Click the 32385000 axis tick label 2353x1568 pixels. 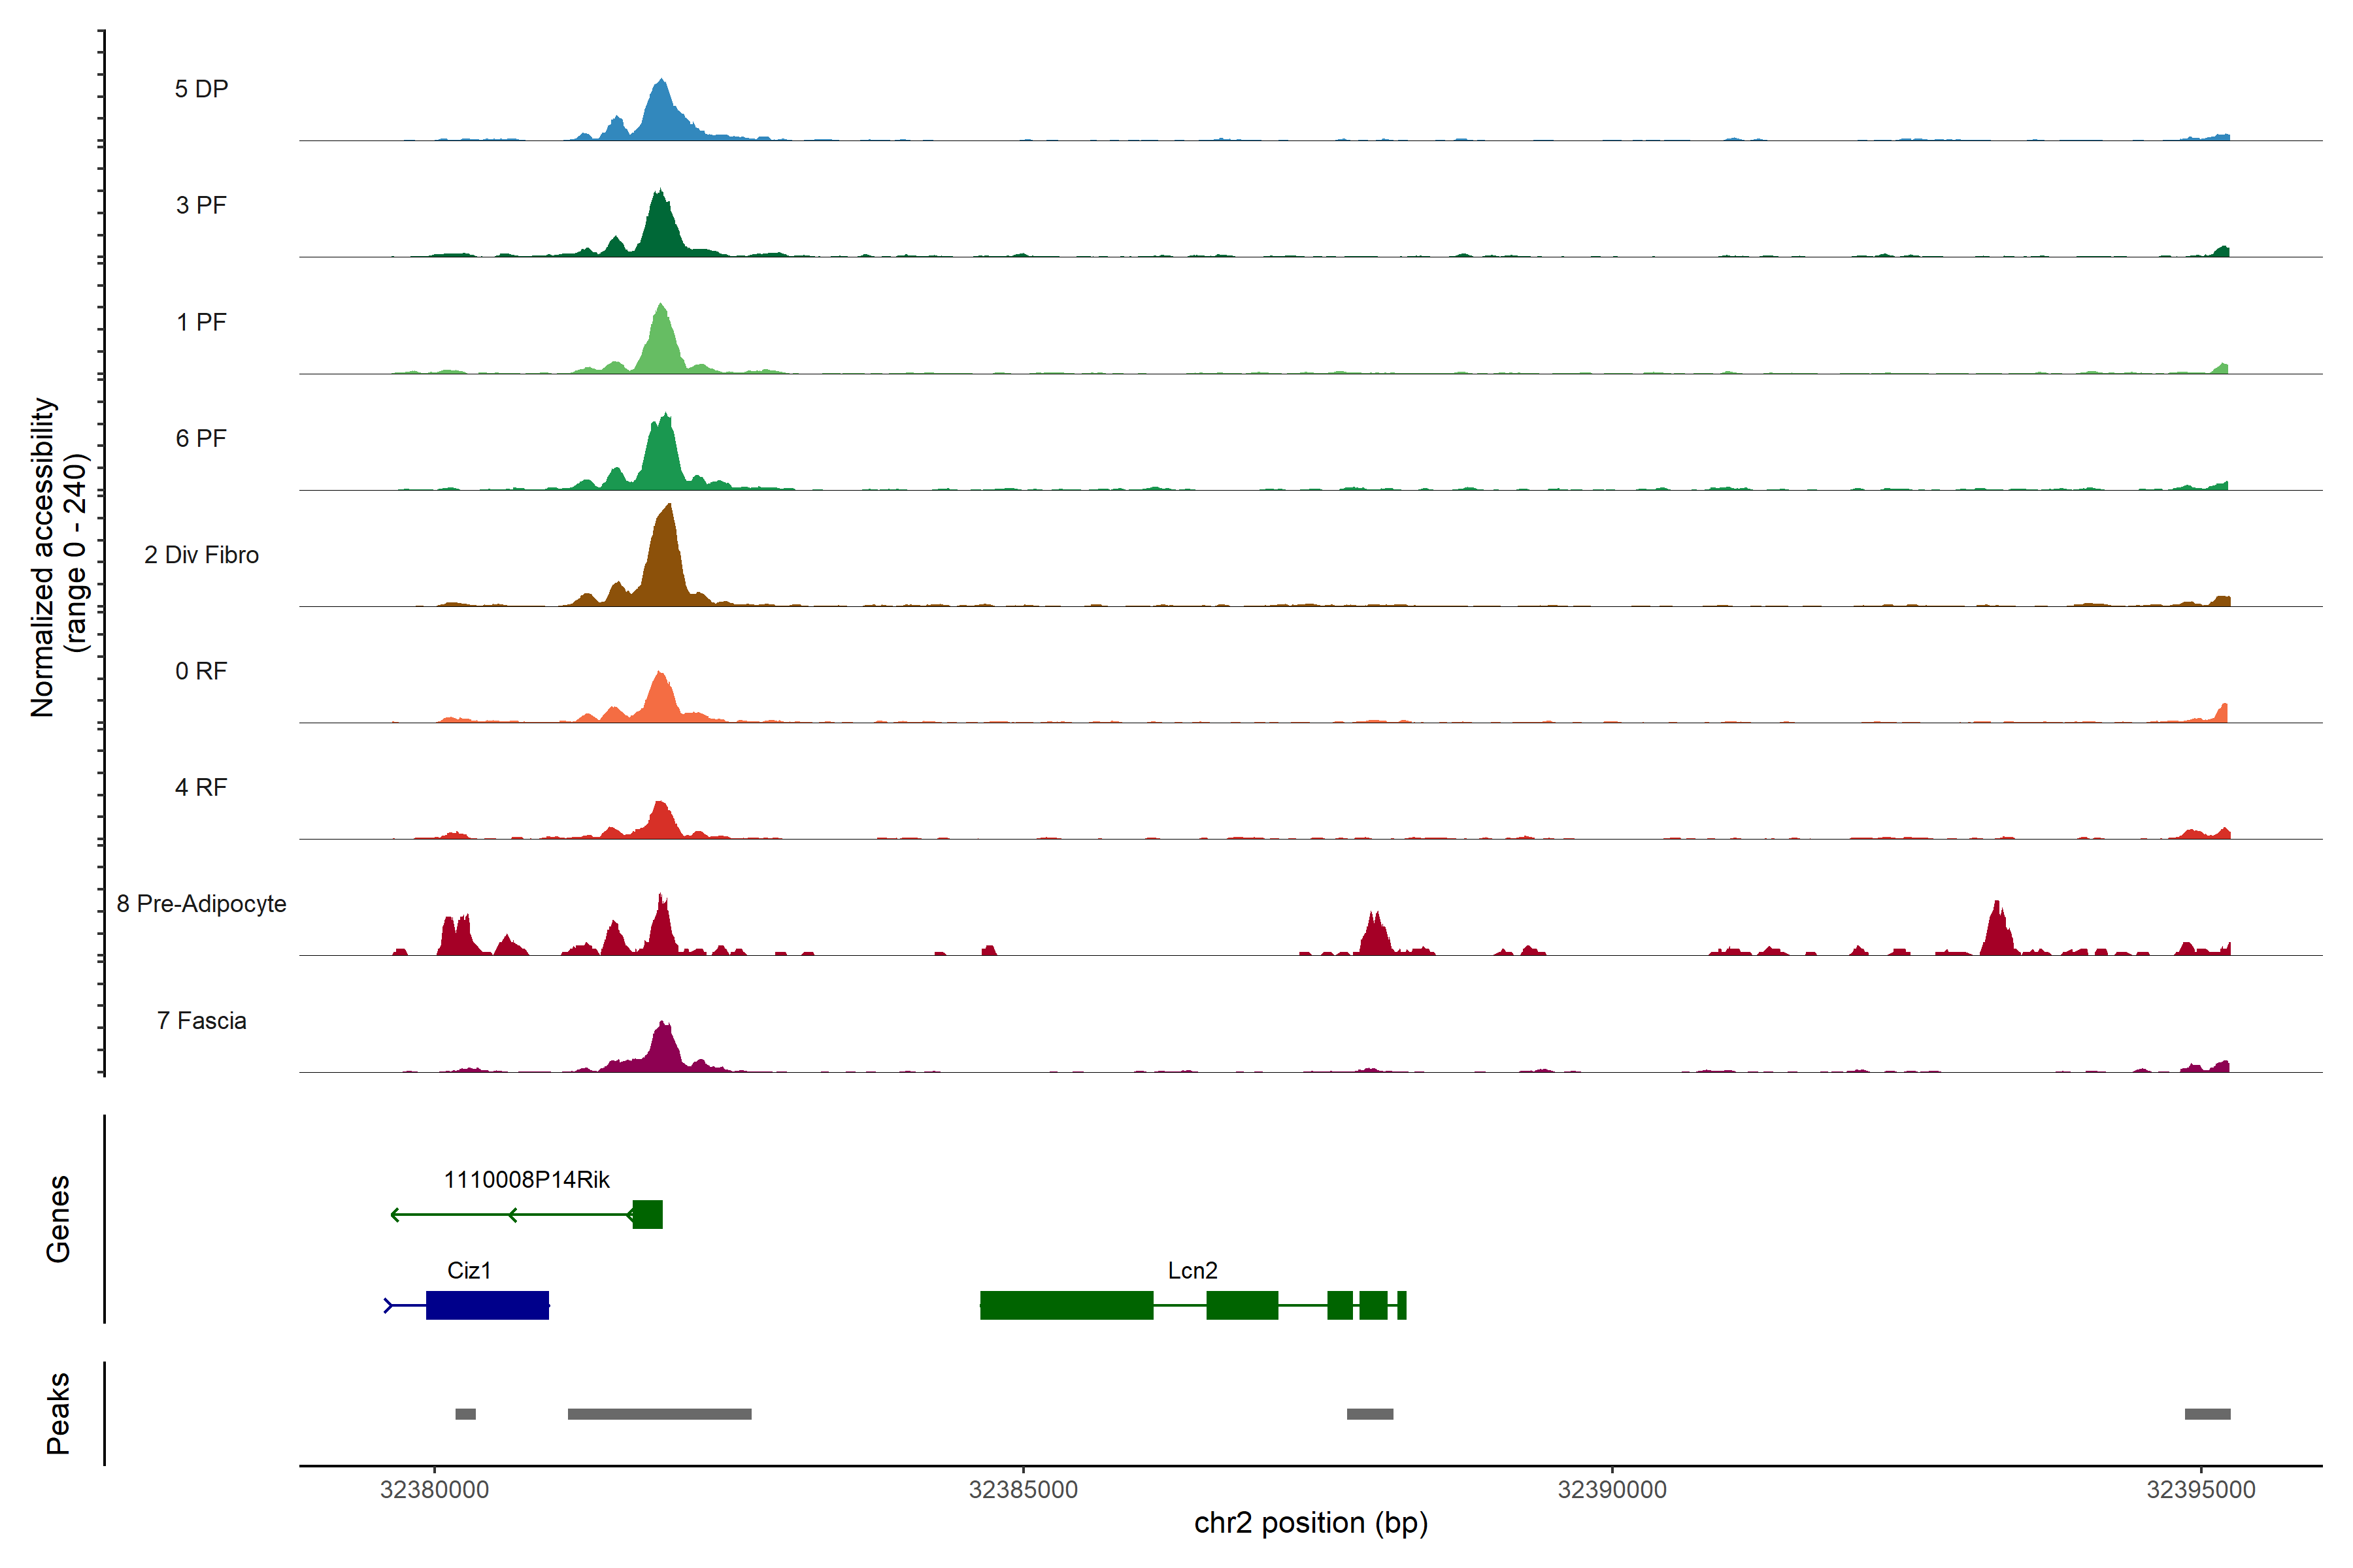pos(1024,1490)
